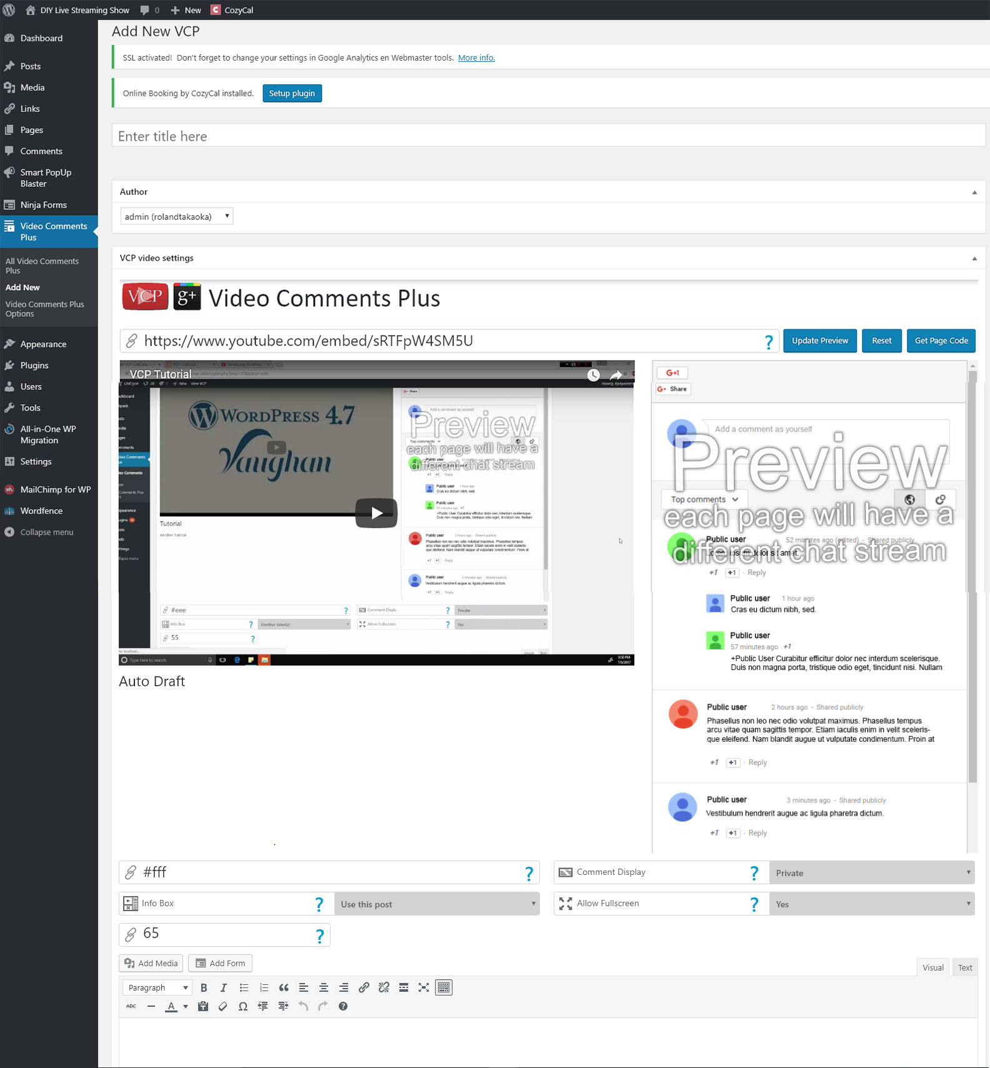
Task: Align text left in editor
Action: (304, 987)
